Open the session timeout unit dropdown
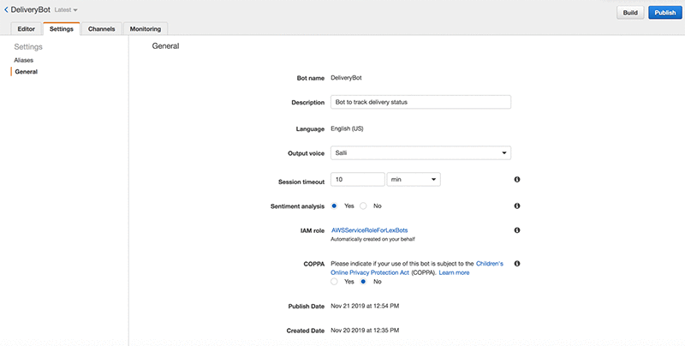685x346 pixels. (x=413, y=180)
